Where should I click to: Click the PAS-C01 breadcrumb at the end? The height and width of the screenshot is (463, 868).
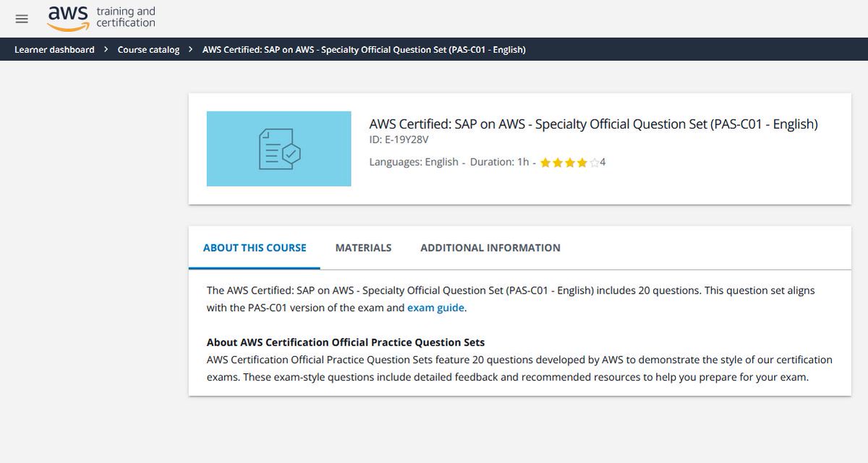coord(364,50)
